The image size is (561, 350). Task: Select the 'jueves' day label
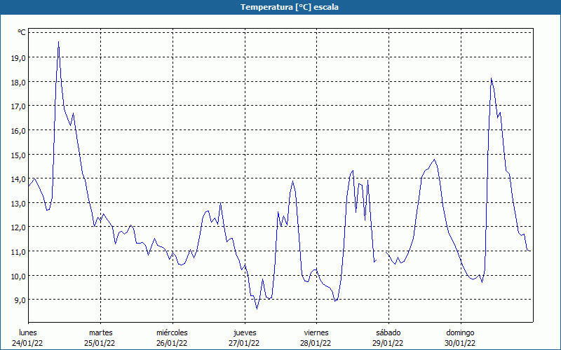click(x=245, y=333)
